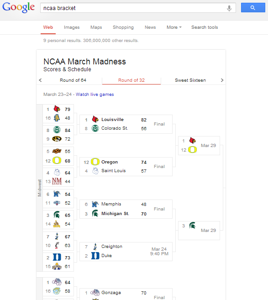Image resolution: width=268 pixels, height=300 pixels.
Task: Follow the Watch live games link
Action: coord(95,95)
